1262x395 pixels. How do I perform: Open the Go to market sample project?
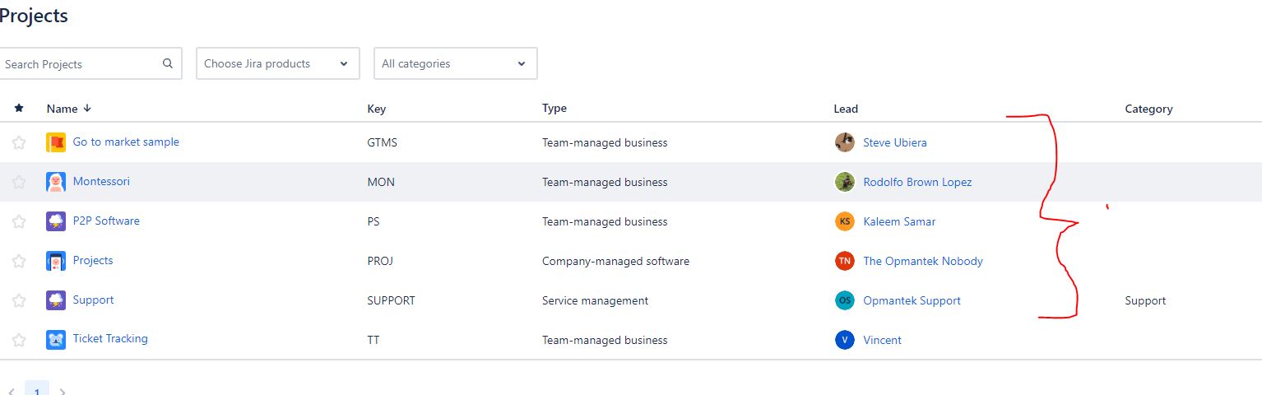[x=126, y=142]
